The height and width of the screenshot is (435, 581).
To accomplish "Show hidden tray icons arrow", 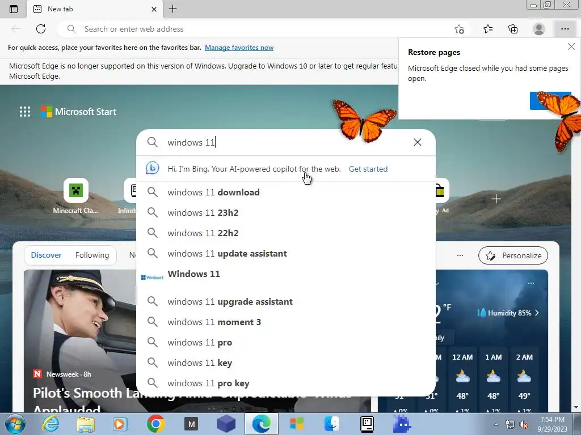I will point(496,424).
